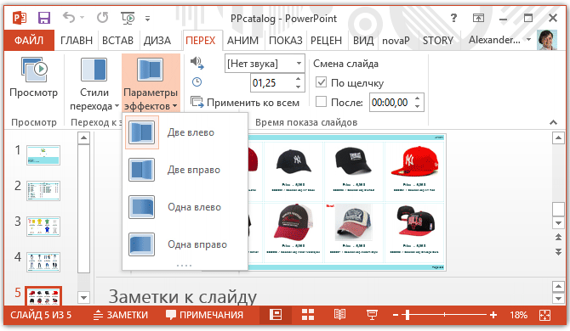Select Две влево effect option
The height and width of the screenshot is (331, 570).
pos(185,132)
